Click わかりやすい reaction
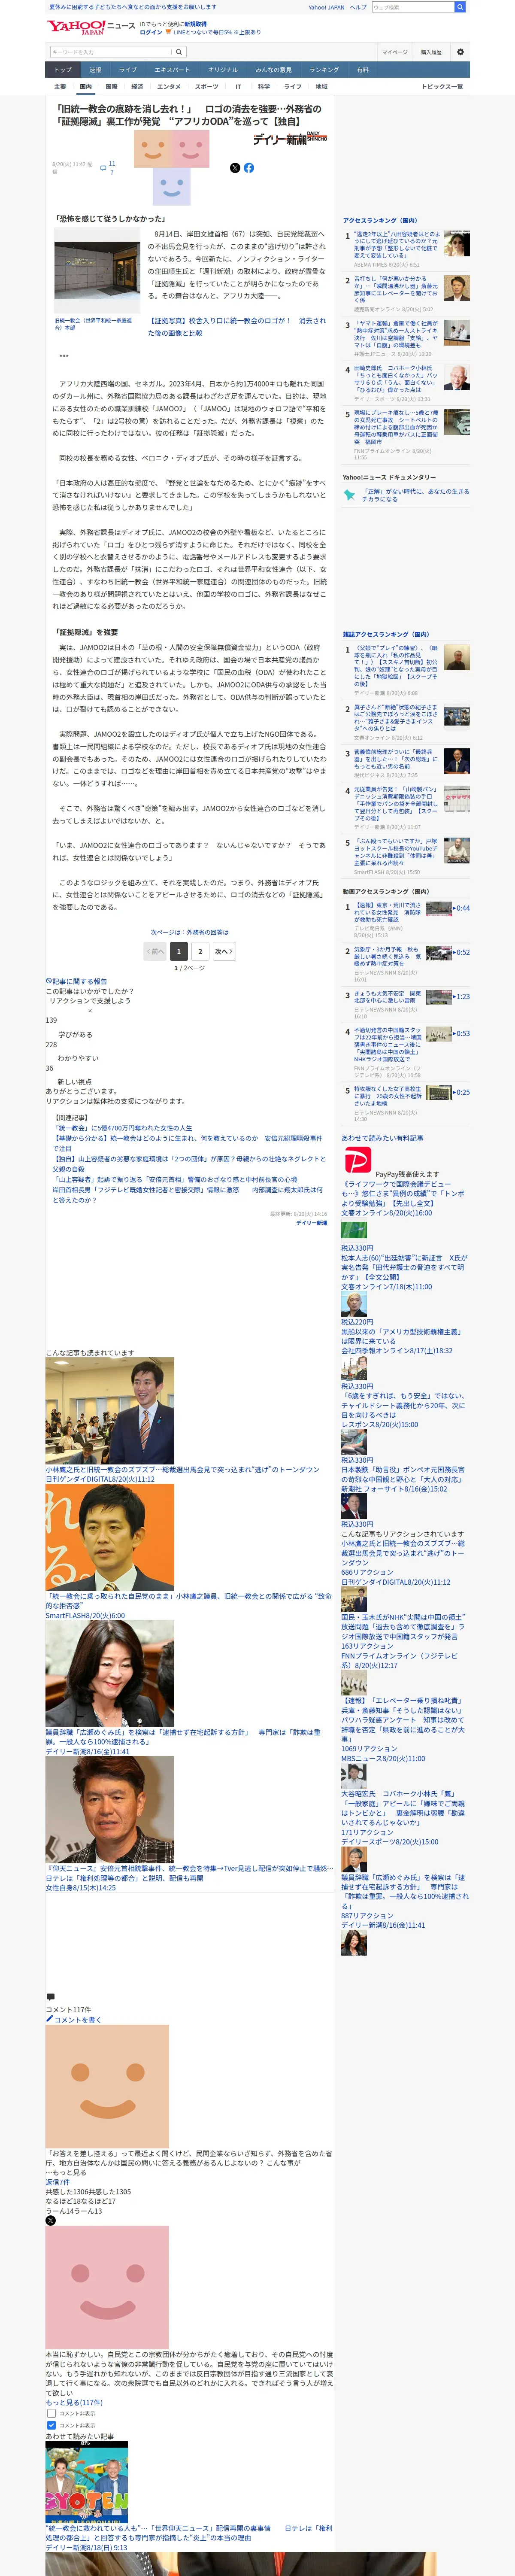515x2576 pixels. tap(78, 1057)
